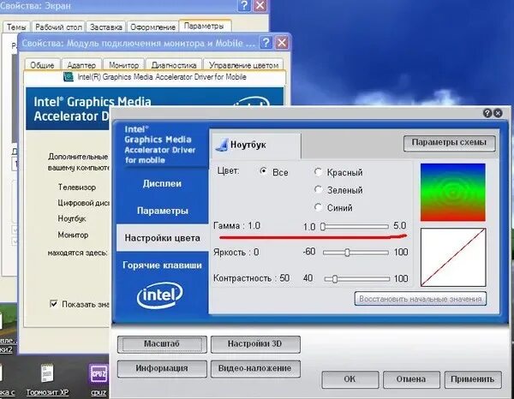Click Восстановить начальные значения button
Image resolution: width=514 pixels, height=399 pixels.
(421, 299)
